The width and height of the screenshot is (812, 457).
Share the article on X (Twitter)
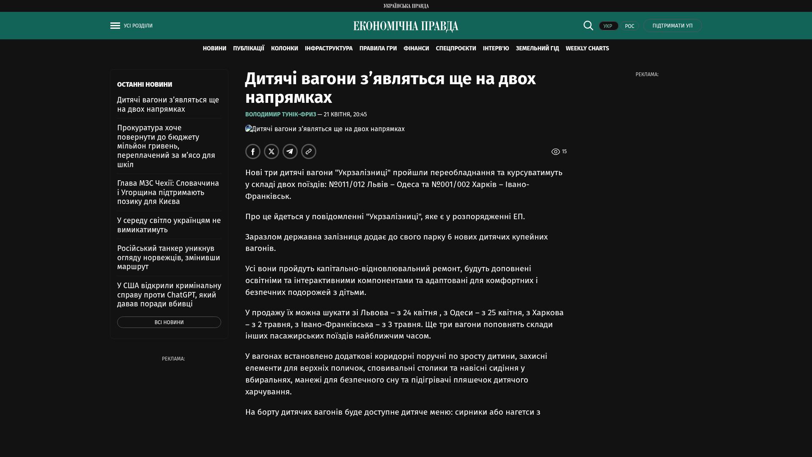tap(272, 151)
